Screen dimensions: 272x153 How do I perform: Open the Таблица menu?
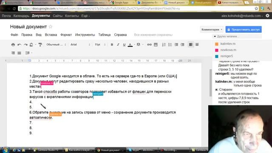(105, 35)
